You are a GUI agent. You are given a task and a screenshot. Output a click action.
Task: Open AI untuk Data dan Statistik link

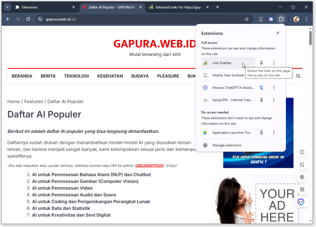(61, 208)
